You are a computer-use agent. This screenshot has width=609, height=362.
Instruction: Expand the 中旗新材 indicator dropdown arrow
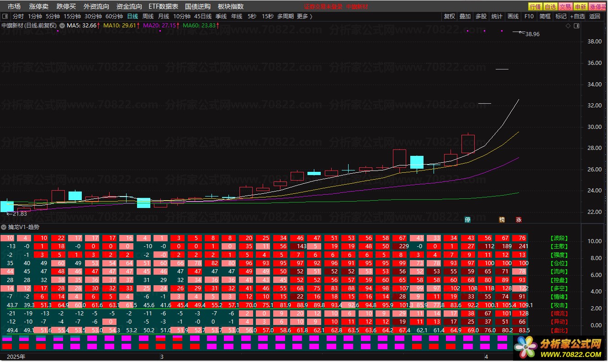[x=62, y=26]
